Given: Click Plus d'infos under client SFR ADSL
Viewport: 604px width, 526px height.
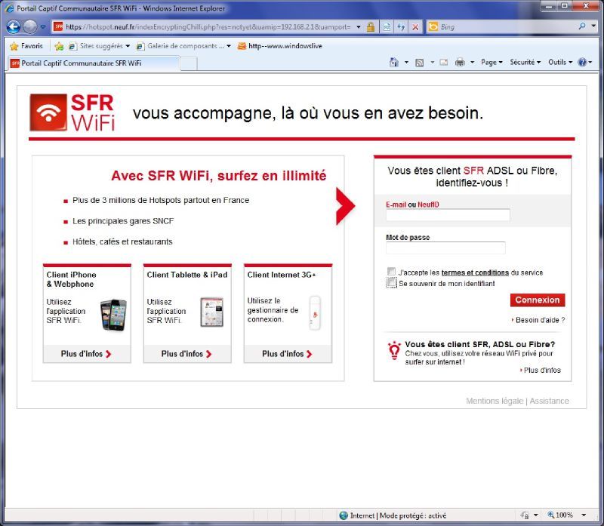Looking at the screenshot, I should coord(541,370).
